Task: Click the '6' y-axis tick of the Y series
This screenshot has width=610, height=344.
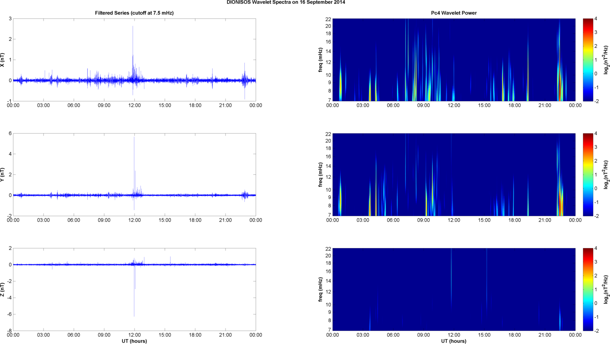Action: (10, 134)
